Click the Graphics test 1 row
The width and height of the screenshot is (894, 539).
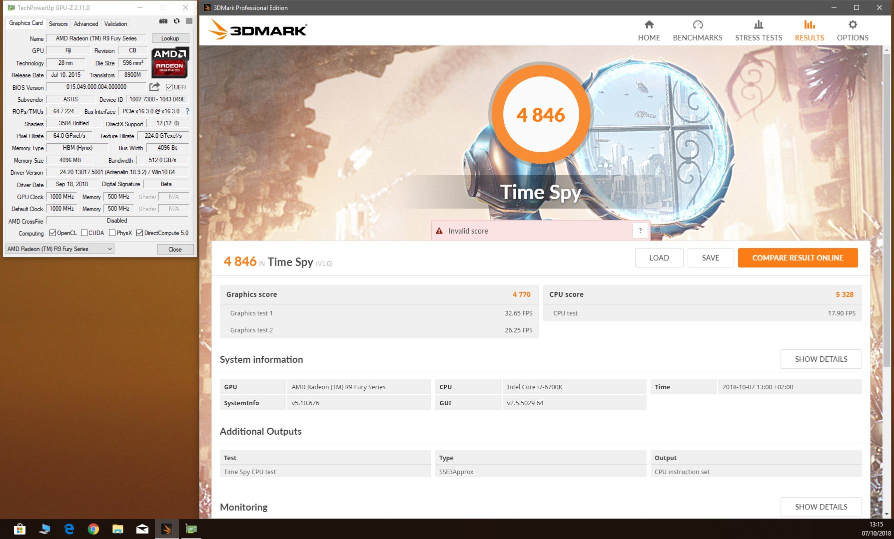click(379, 313)
